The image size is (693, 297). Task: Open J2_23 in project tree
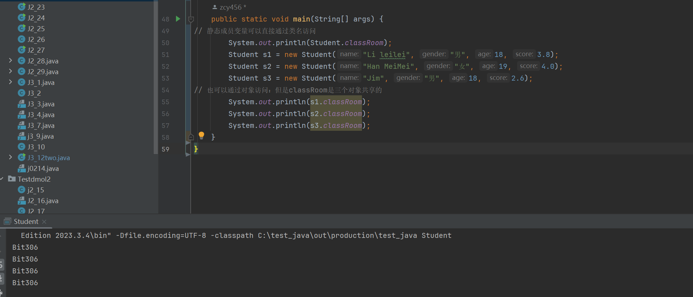(36, 7)
